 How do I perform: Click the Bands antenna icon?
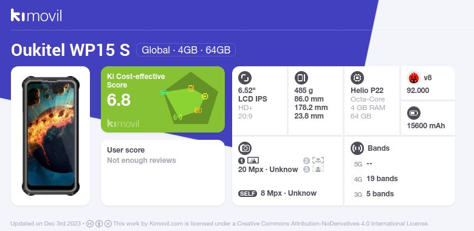pos(357,148)
